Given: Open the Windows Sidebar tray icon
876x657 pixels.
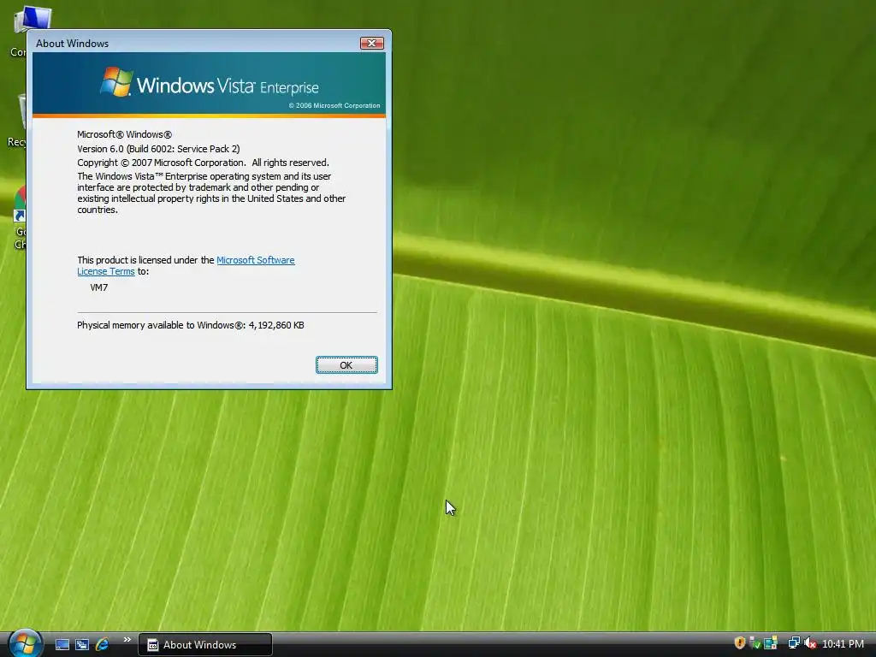Looking at the screenshot, I should pyautogui.click(x=771, y=643).
